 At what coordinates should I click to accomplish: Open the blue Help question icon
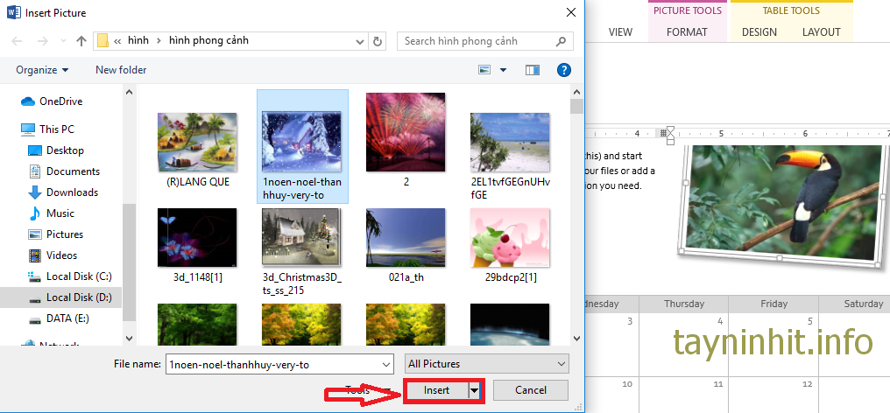point(565,70)
